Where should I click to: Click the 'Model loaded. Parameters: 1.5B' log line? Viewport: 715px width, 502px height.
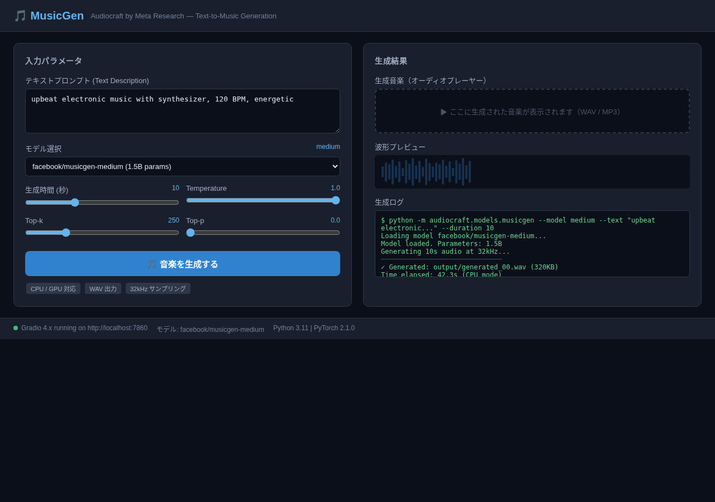pos(441,244)
